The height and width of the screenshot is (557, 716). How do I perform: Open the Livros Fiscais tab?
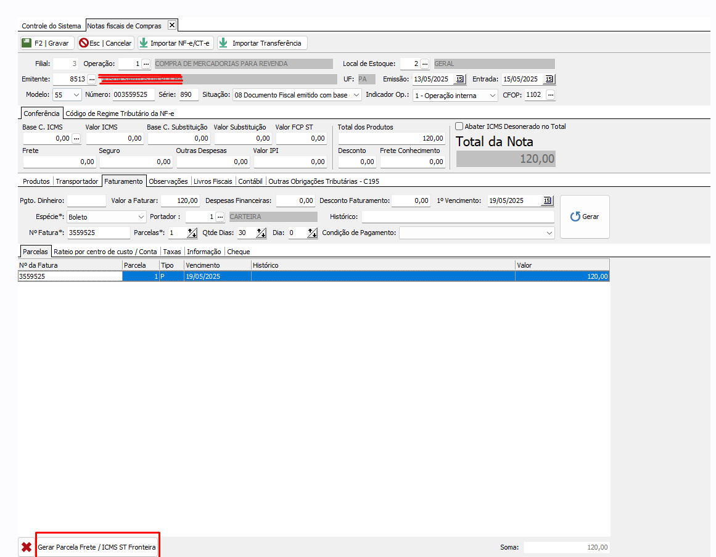(213, 181)
